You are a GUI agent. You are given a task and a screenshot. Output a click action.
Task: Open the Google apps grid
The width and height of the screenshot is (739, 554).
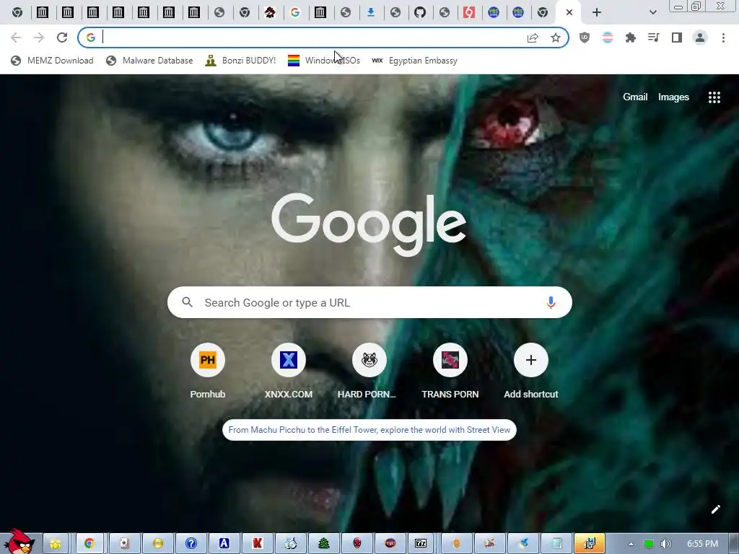(x=714, y=97)
